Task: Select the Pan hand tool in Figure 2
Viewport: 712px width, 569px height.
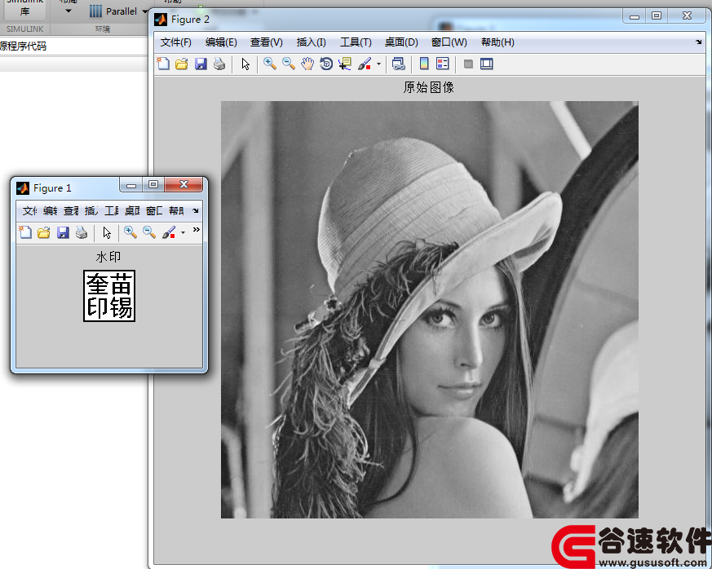Action: pyautogui.click(x=307, y=64)
